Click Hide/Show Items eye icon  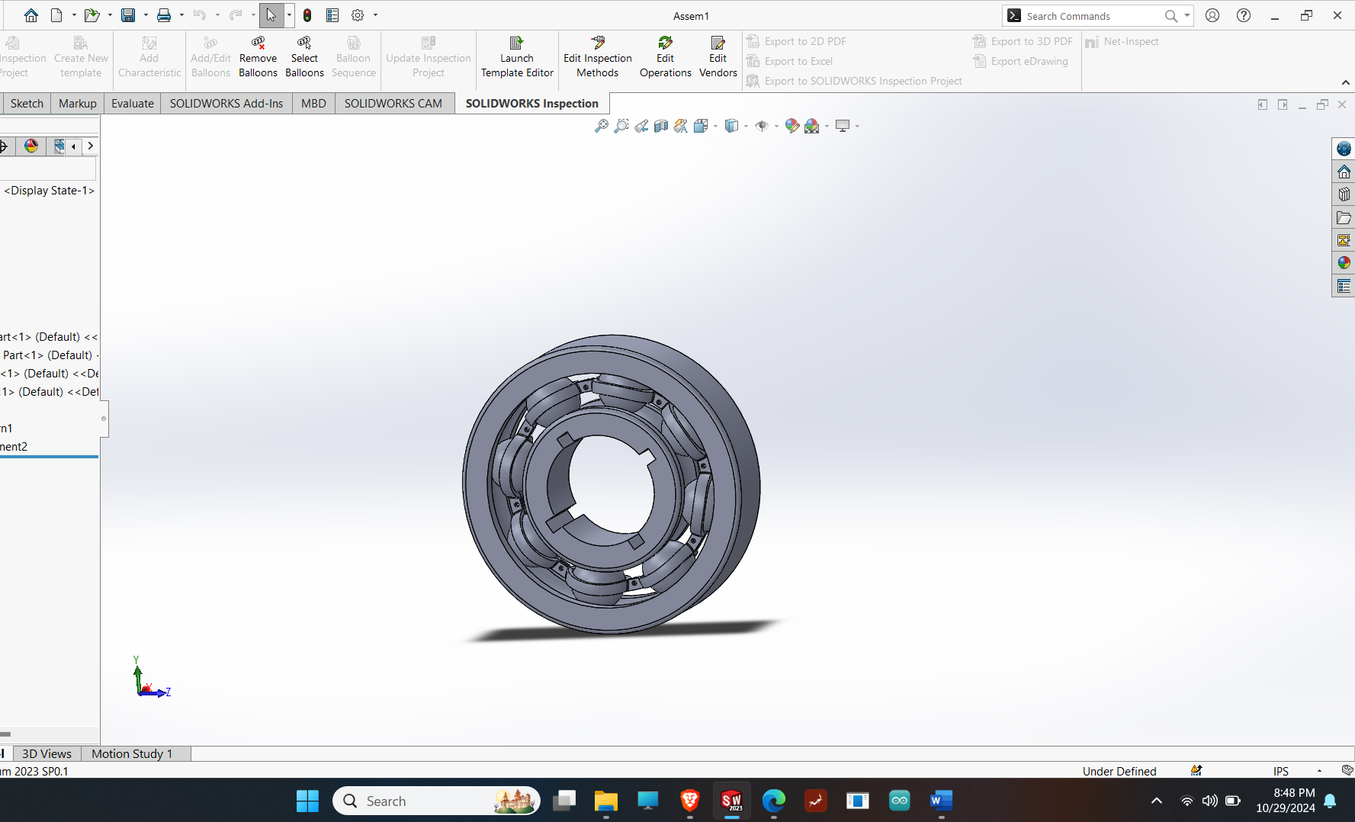pos(762,126)
